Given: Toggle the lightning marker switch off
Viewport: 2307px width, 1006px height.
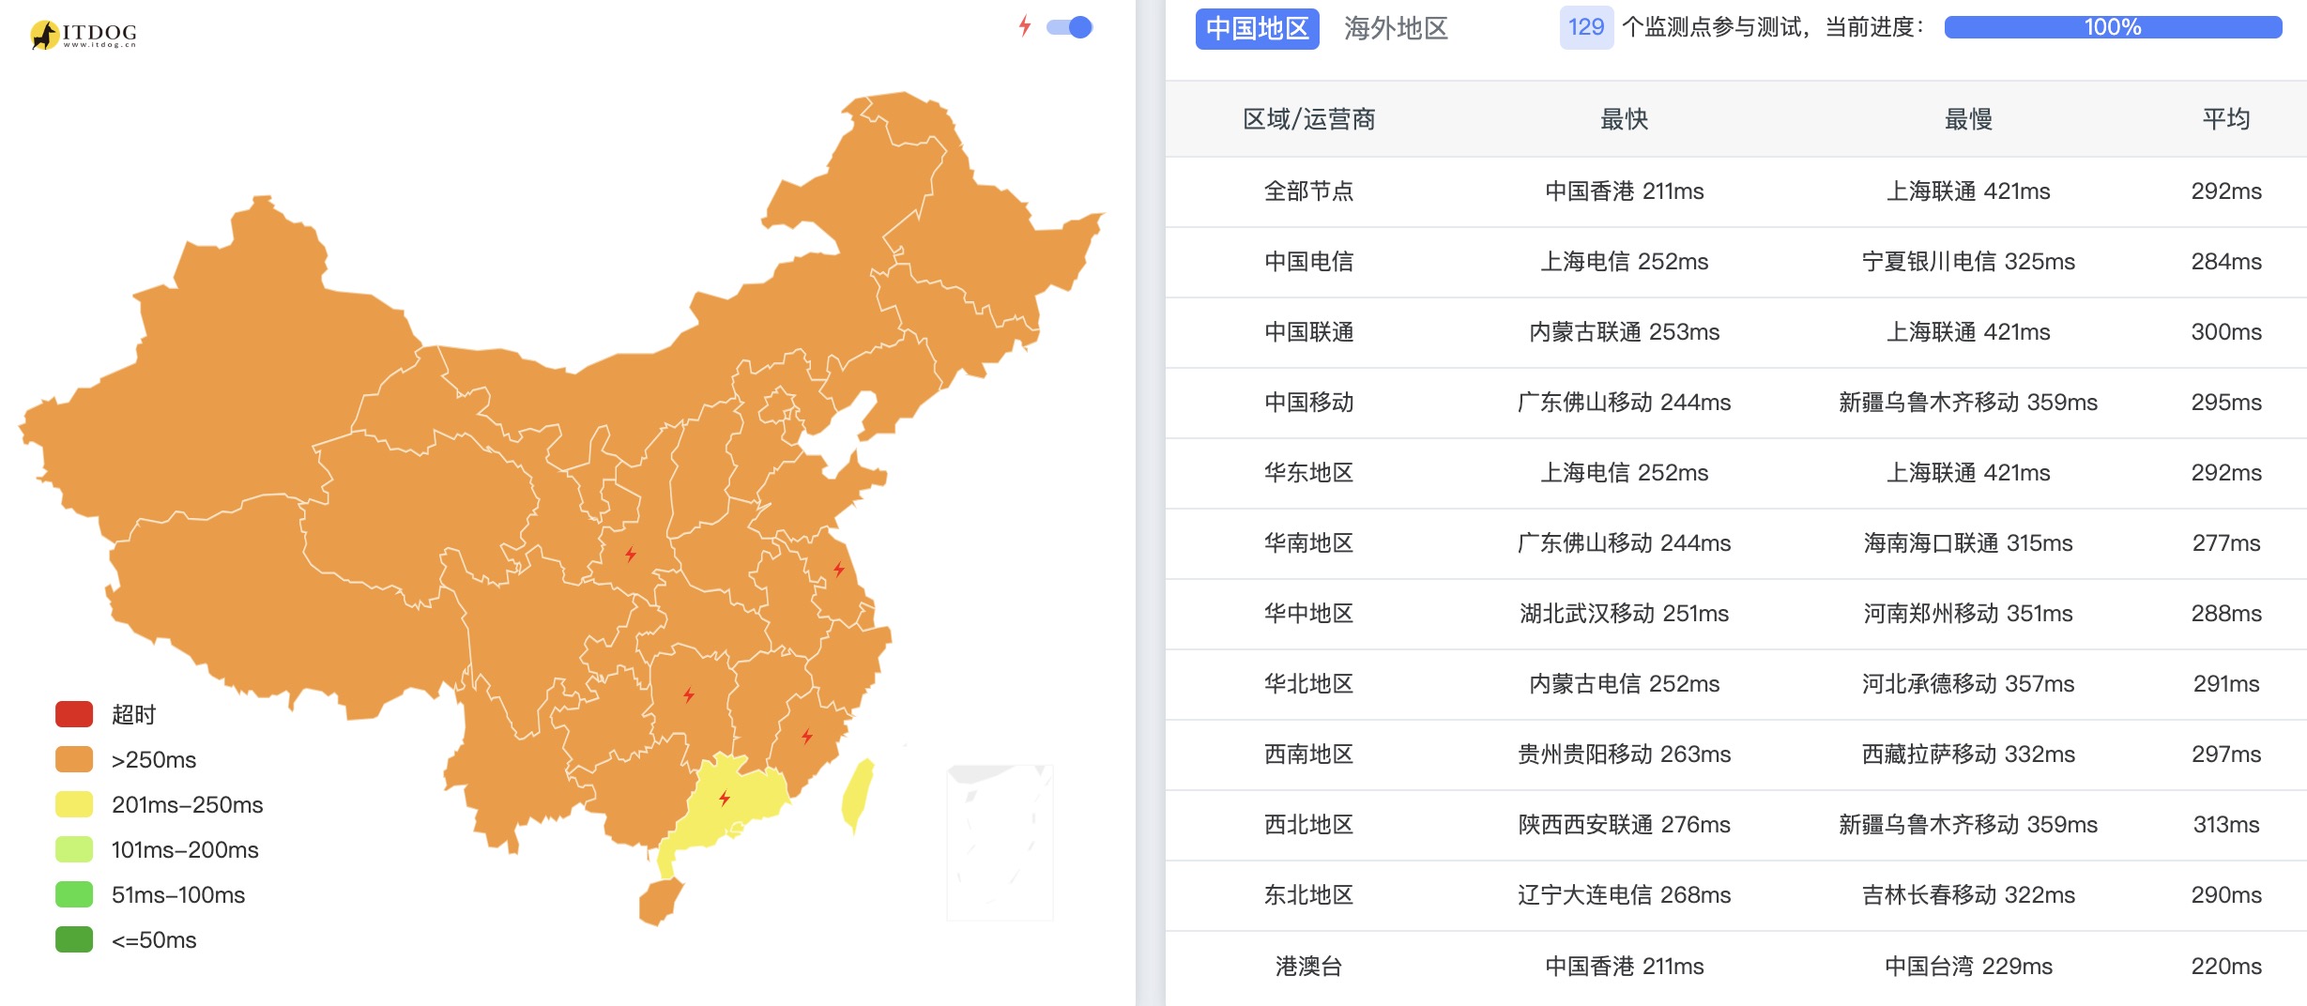Looking at the screenshot, I should click(x=1070, y=27).
